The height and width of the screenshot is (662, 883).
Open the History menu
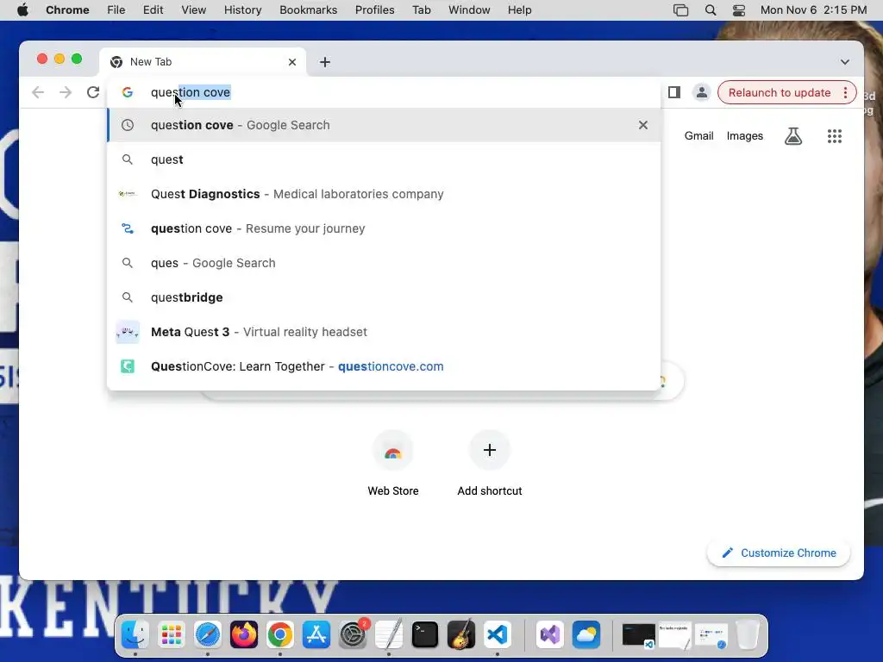(x=242, y=10)
